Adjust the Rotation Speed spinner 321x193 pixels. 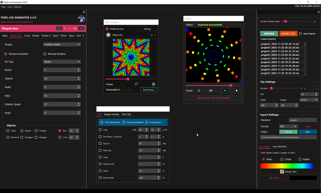(79, 104)
